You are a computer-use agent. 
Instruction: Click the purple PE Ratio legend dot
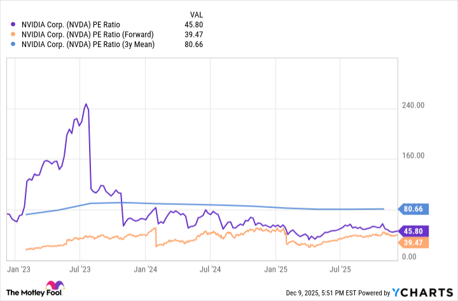pyautogui.click(x=13, y=24)
